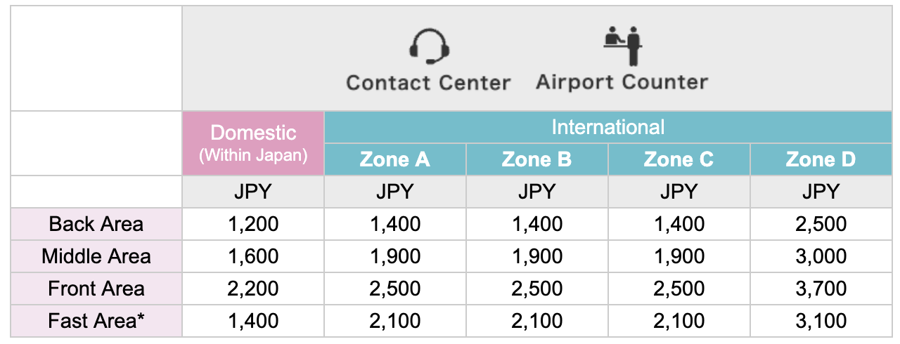Click Zone D Middle Area price 3,000
This screenshot has width=900, height=344.
[821, 256]
